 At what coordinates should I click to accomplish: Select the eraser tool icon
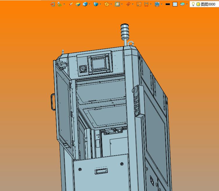(x=71, y=4)
